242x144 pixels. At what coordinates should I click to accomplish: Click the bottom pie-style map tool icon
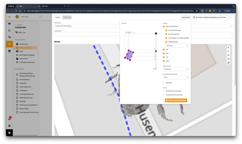click(x=228, y=63)
